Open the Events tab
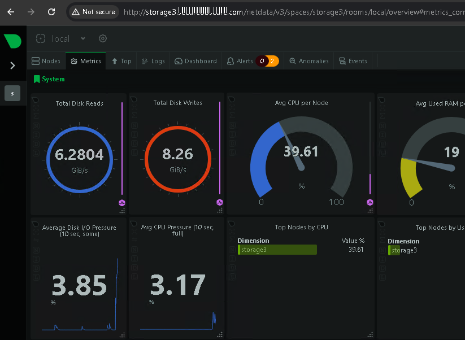465x340 pixels. click(353, 61)
